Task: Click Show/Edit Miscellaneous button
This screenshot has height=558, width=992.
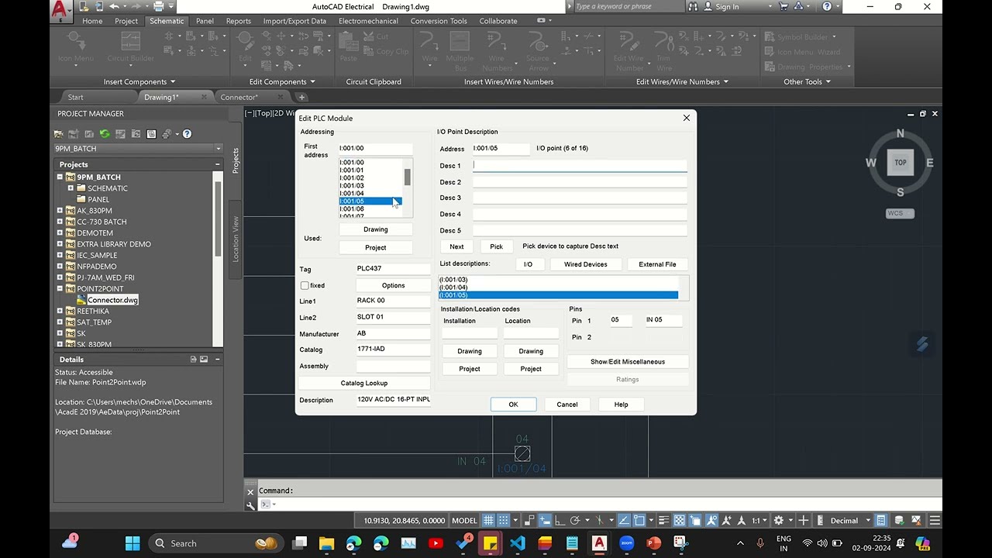Action: (628, 362)
